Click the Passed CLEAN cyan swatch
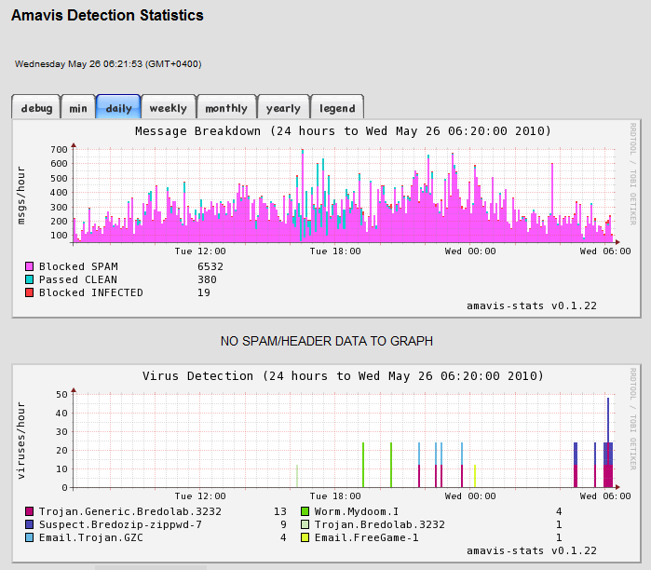651x570 pixels. pos(29,279)
